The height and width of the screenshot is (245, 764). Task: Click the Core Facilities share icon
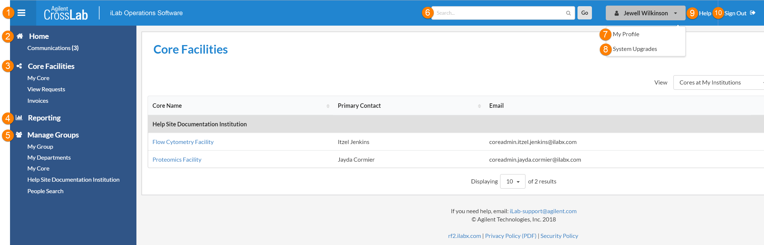click(19, 66)
